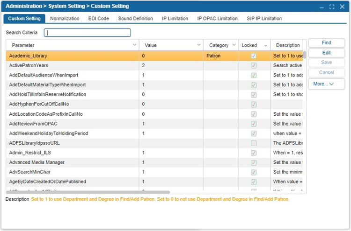Screen dimensions: 351x231
Task: Open the Locked column filter dropdown
Action: 265,45
